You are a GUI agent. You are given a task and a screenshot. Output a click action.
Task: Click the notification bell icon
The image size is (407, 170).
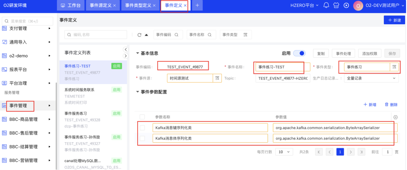pyautogui.click(x=326, y=5)
